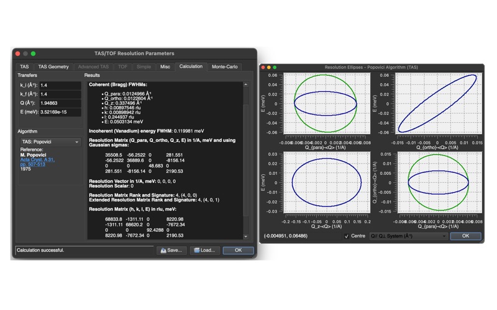
Task: Edit the k_f input field
Action: (x=60, y=94)
